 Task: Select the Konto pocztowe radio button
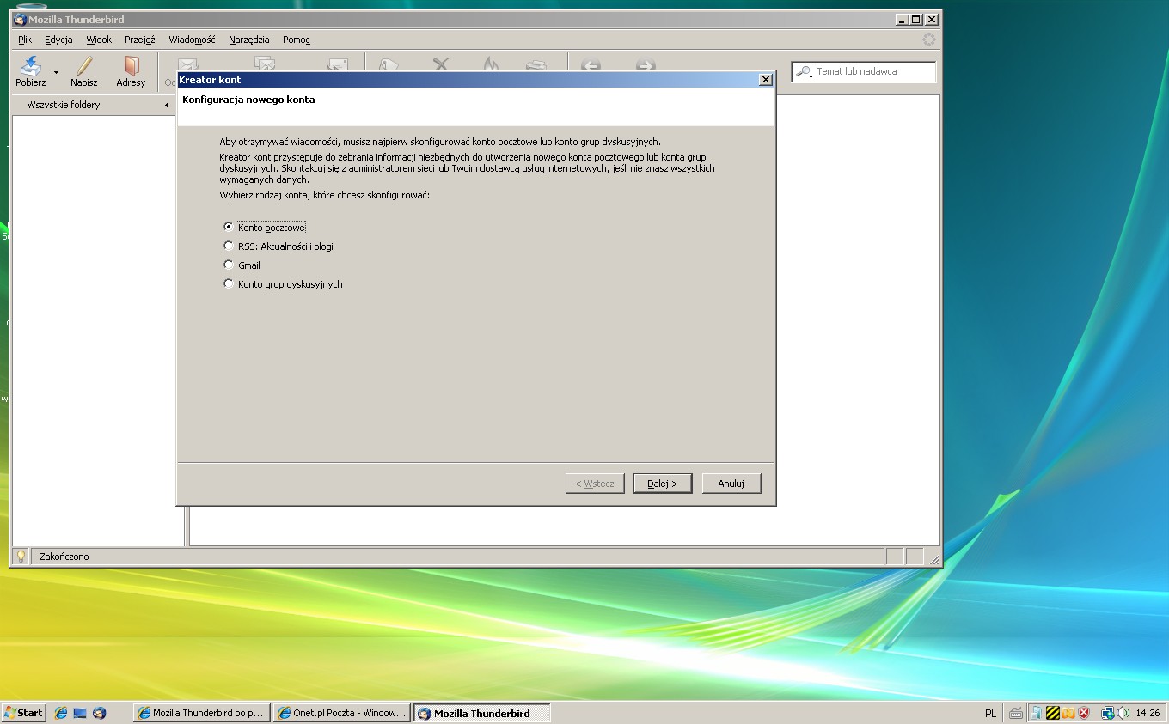pos(229,228)
